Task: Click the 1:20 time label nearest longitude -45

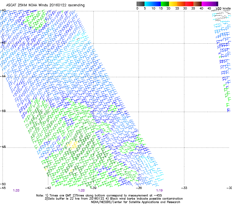Action: tap(16, 191)
